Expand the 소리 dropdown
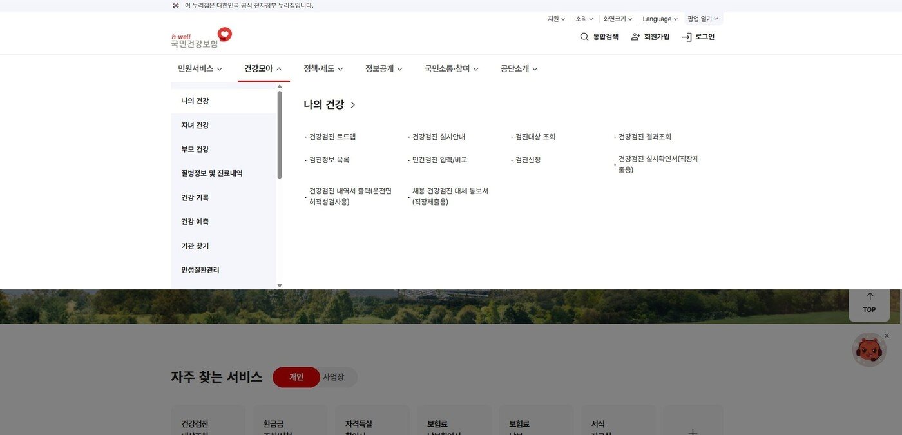The height and width of the screenshot is (435, 902). click(x=584, y=19)
